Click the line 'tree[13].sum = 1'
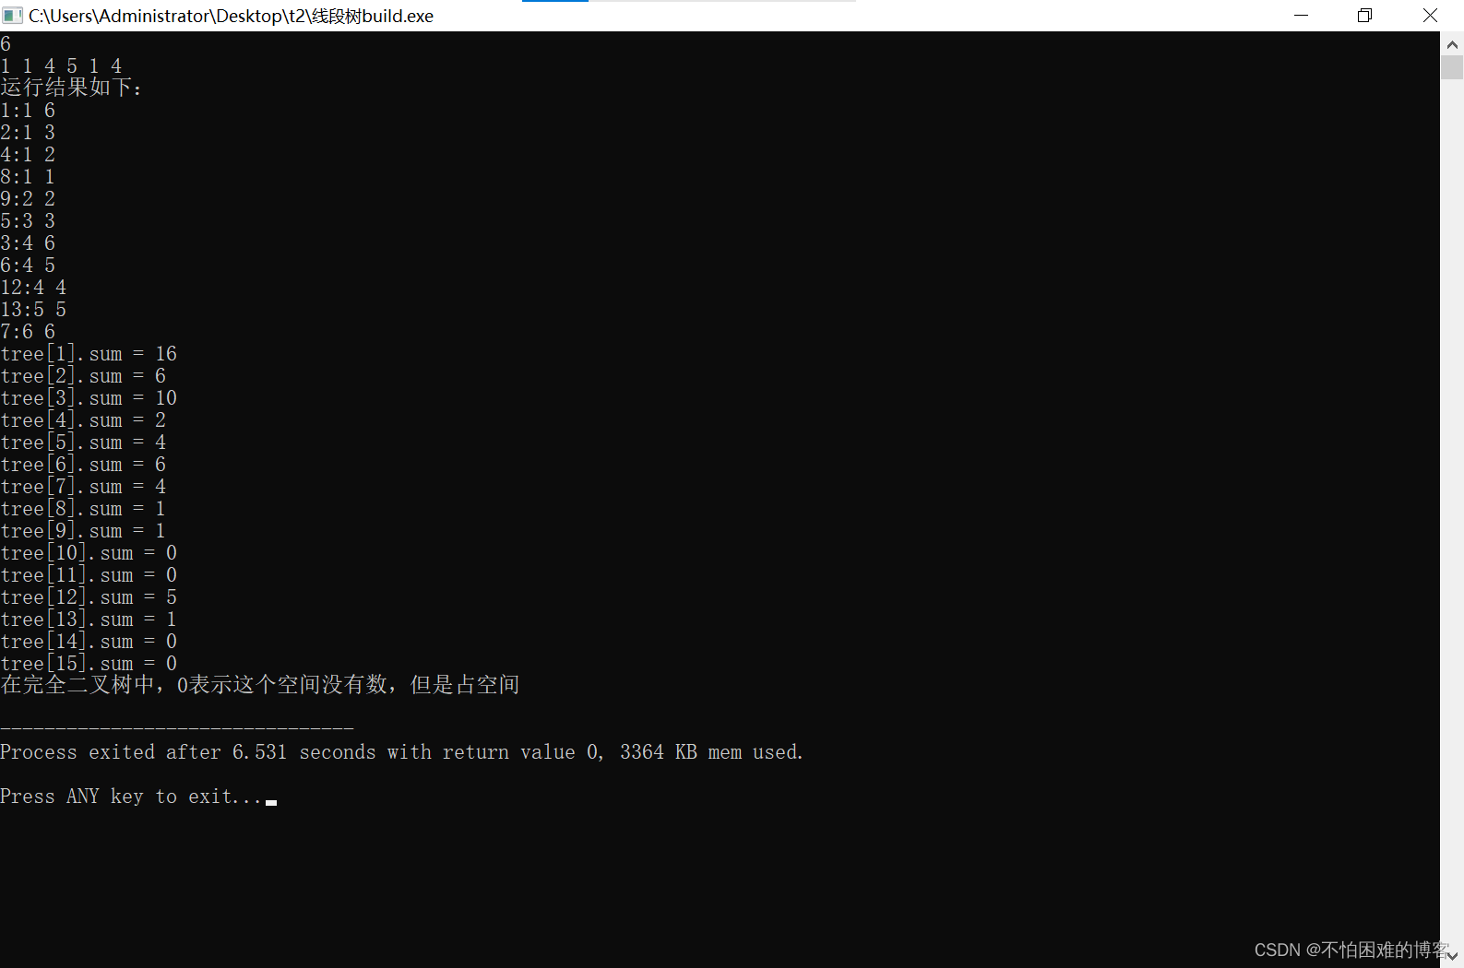Viewport: 1464px width, 968px height. 89,619
